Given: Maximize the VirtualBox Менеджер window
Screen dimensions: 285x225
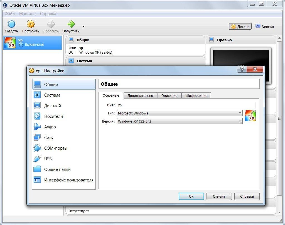Looking at the screenshot, I should pyautogui.click(x=261, y=4).
